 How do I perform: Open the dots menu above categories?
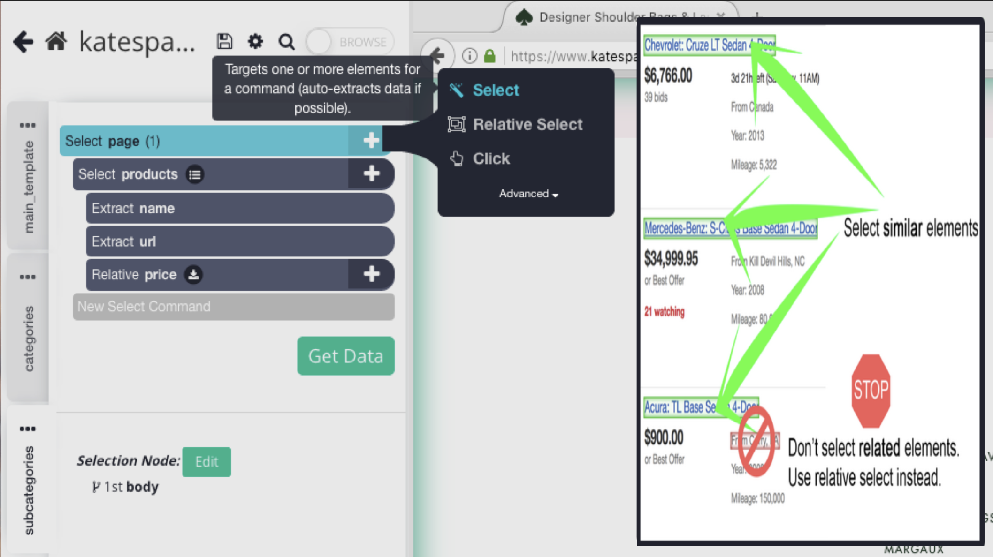28,277
